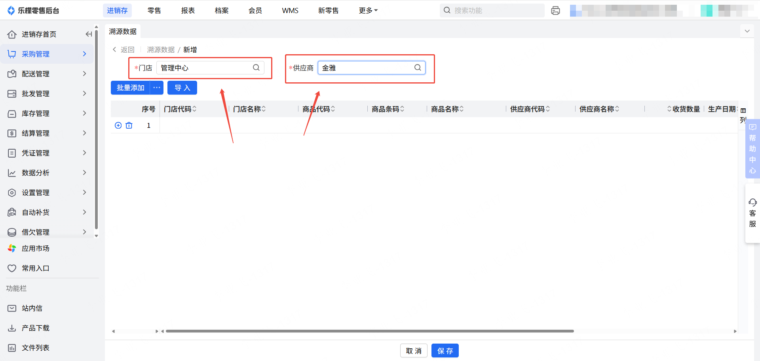This screenshot has height=361, width=760.
Task: Click the 常用入口 heart icon
Action: tap(12, 268)
